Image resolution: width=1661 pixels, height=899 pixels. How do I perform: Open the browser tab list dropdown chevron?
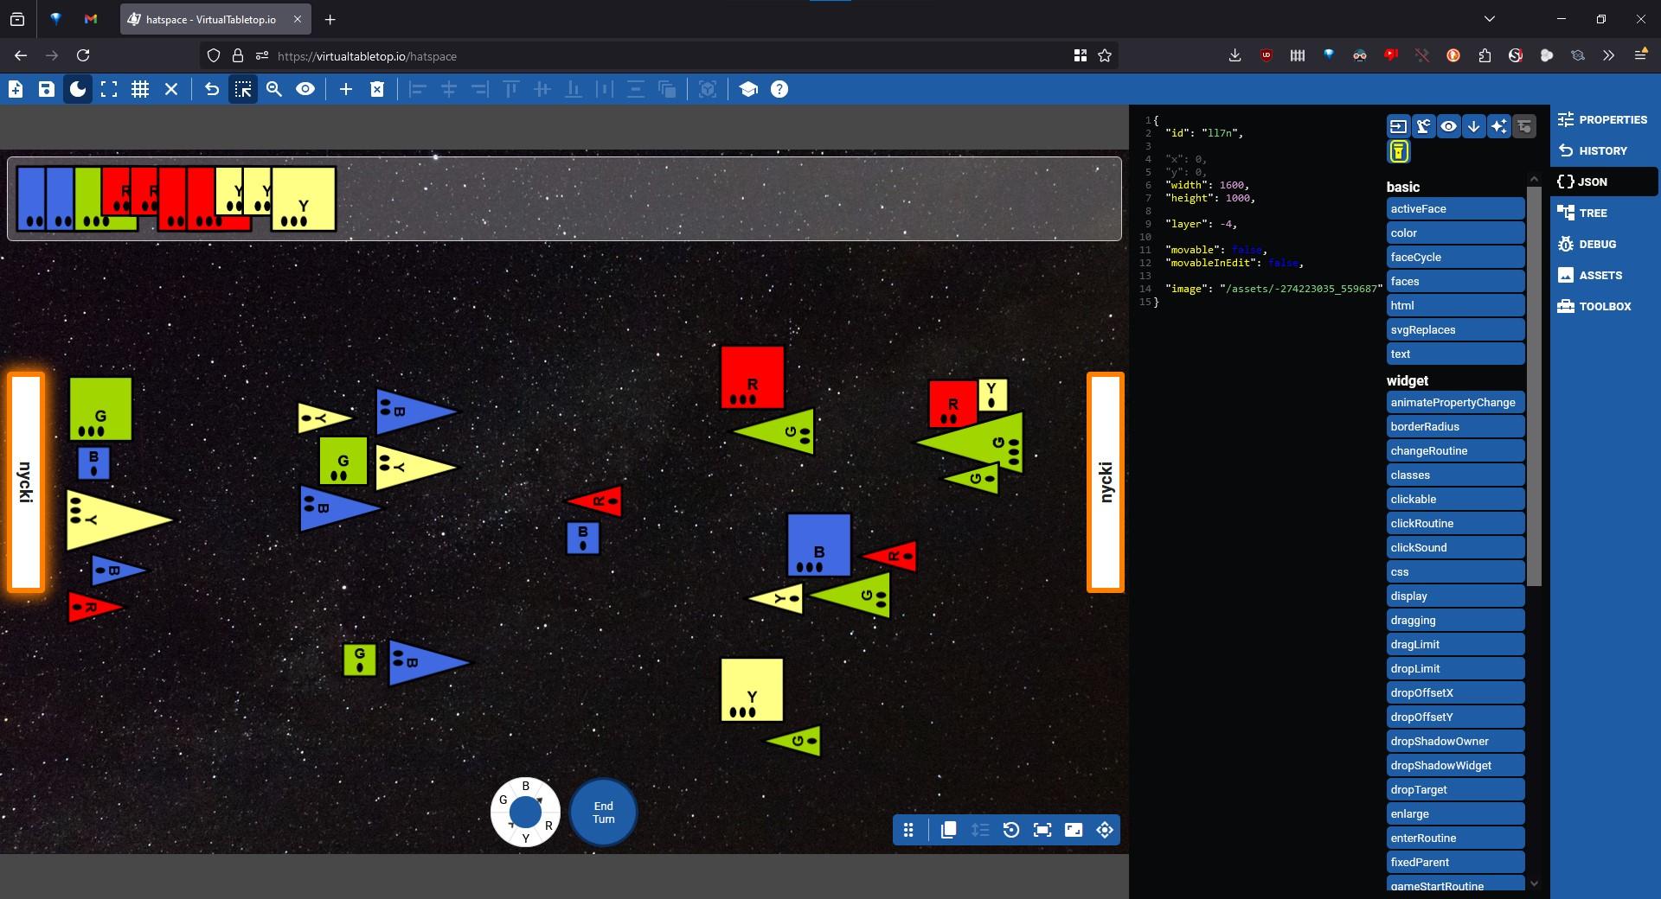click(x=1489, y=18)
